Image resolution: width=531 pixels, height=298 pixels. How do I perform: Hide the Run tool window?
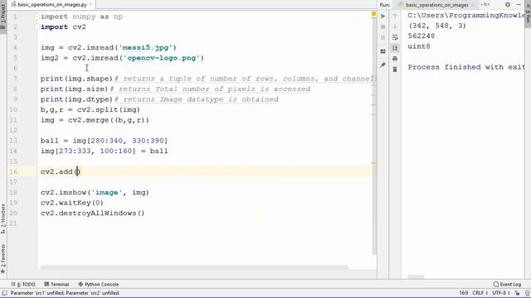519,4
